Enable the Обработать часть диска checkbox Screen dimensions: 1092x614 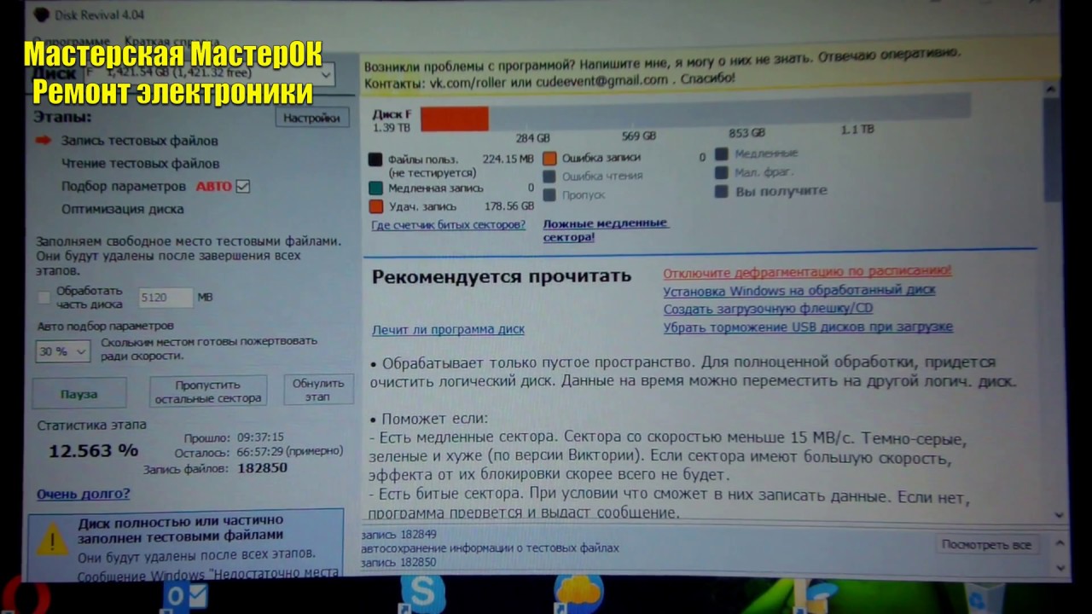(x=44, y=298)
